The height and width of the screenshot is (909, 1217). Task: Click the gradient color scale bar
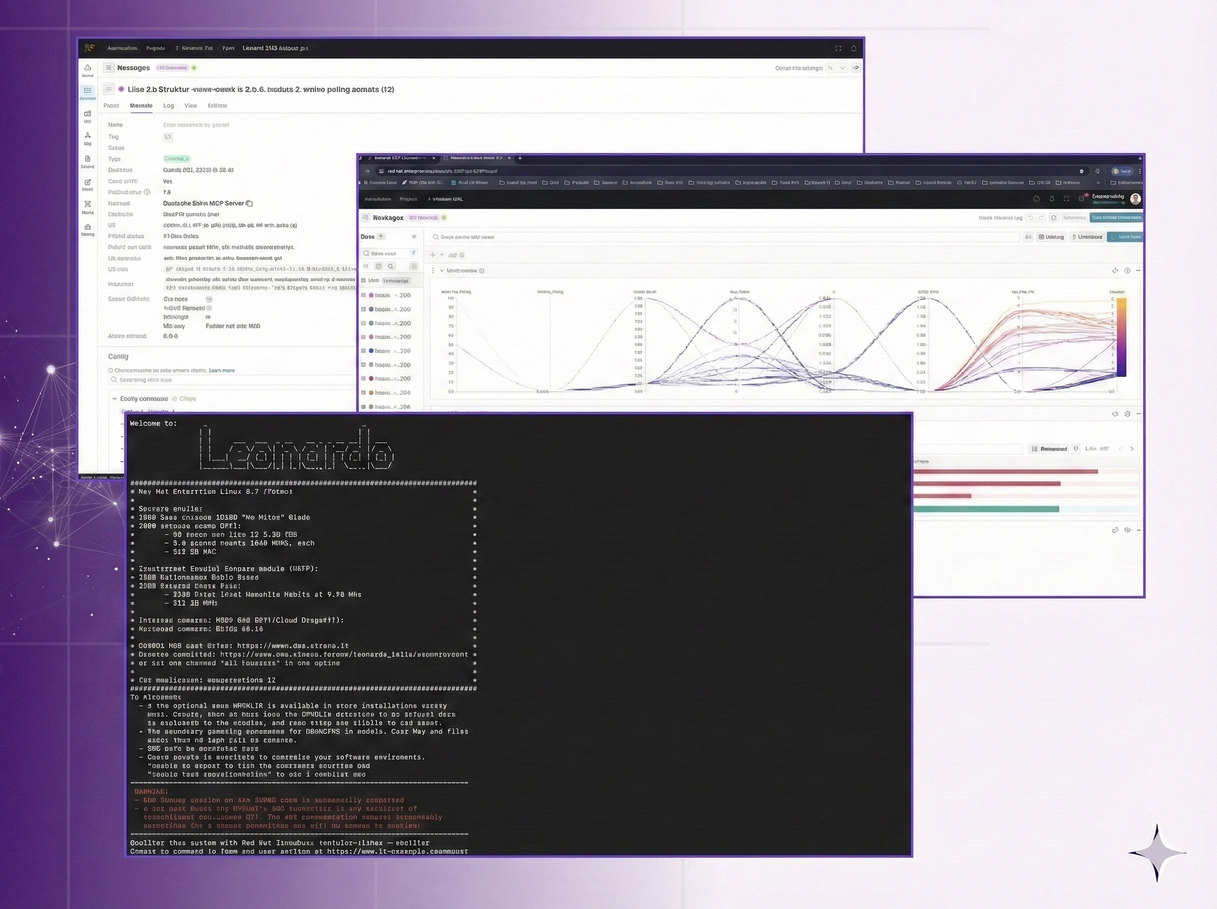[x=1120, y=336]
